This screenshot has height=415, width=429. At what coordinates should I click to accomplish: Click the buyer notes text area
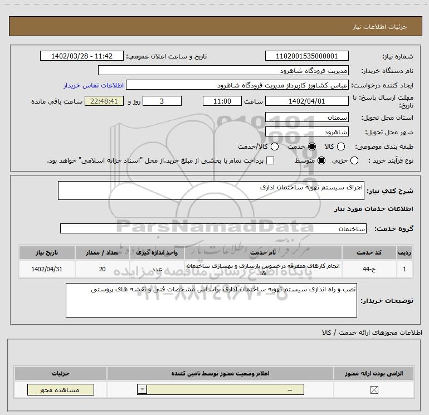[211, 300]
